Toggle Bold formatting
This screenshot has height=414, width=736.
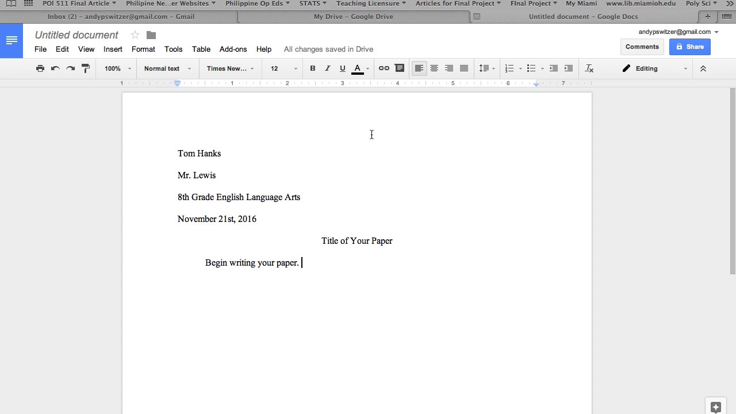[313, 68]
